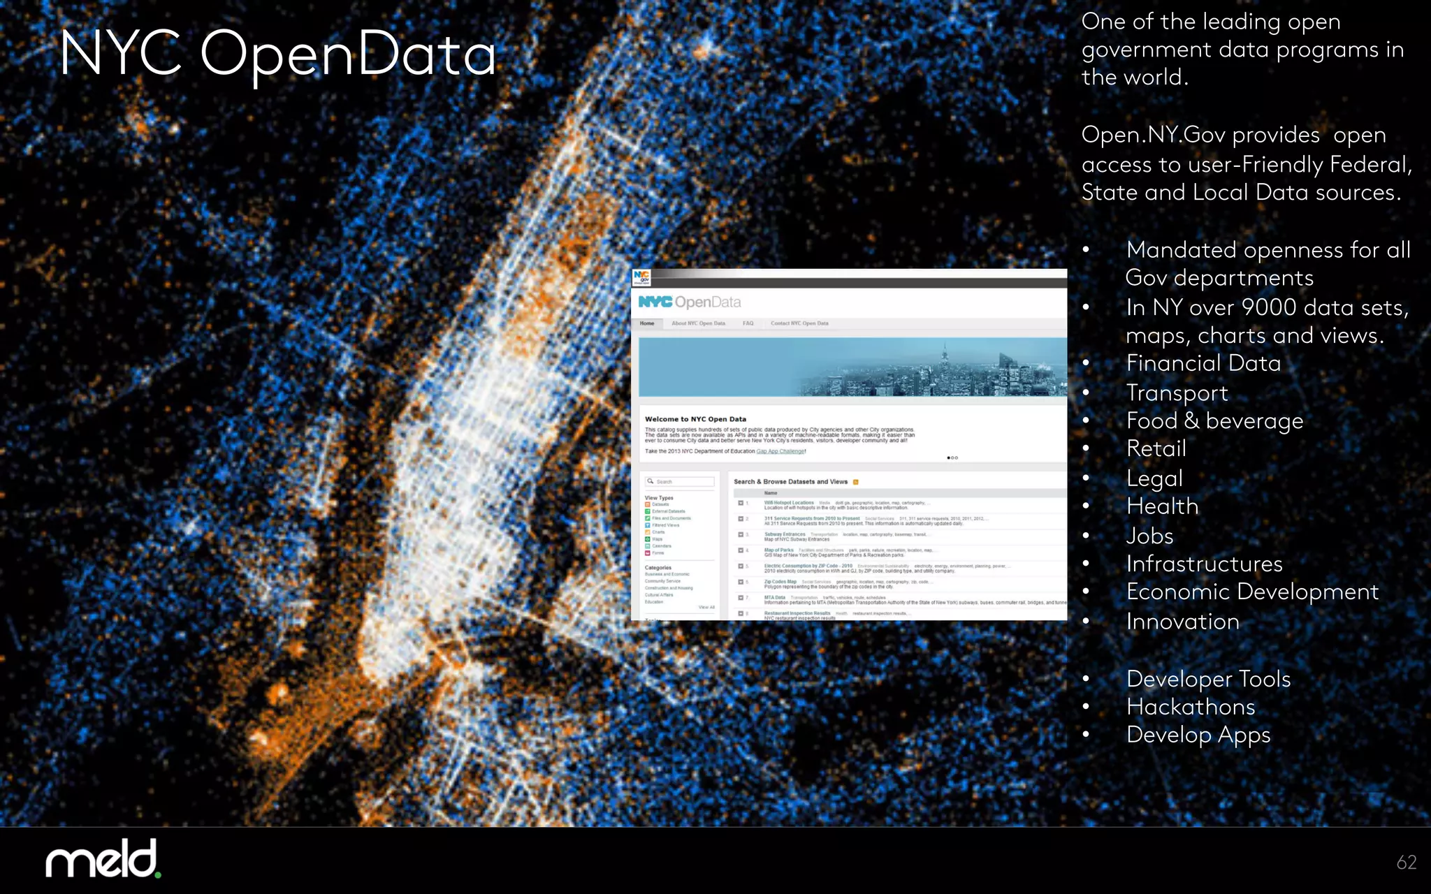This screenshot has height=894, width=1431.
Task: Click the 'Welcome to NYC Open Data' heading
Action: [x=695, y=419]
